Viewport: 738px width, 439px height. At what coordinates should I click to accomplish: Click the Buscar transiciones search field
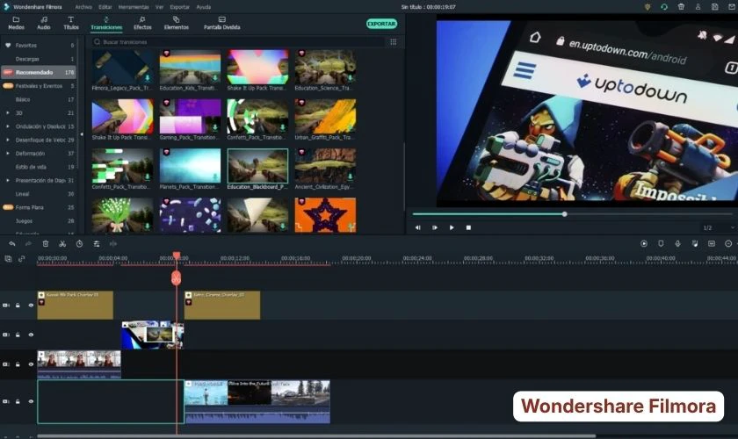[x=238, y=42]
